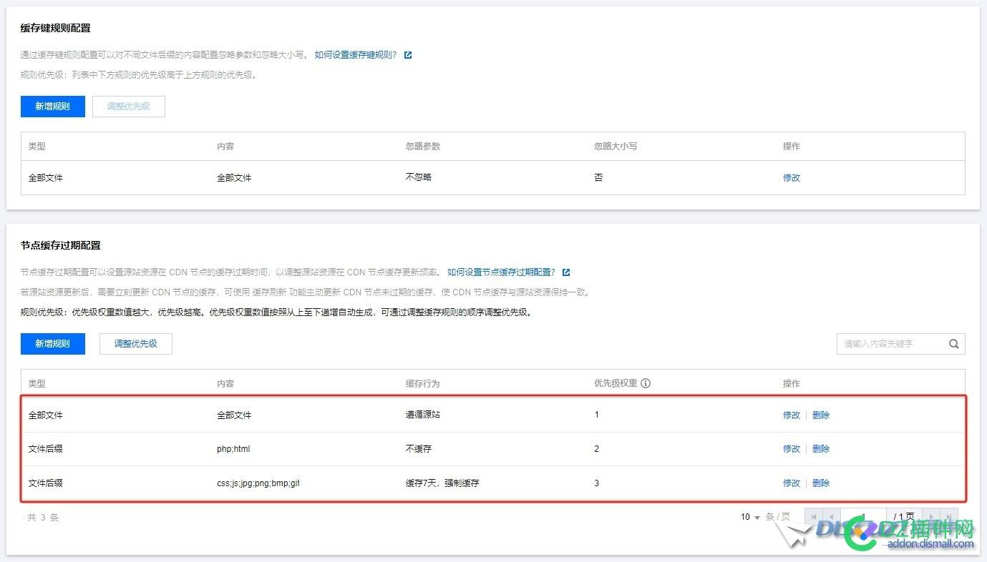Click 新增规则 in 缓存键规则配置 section
The height and width of the screenshot is (562, 987).
53,107
